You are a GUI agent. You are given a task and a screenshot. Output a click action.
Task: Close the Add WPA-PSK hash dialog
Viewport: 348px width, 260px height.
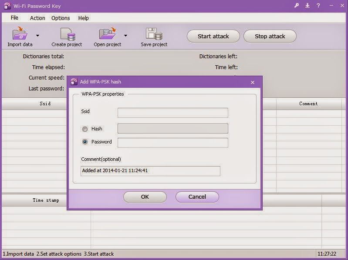(253, 82)
